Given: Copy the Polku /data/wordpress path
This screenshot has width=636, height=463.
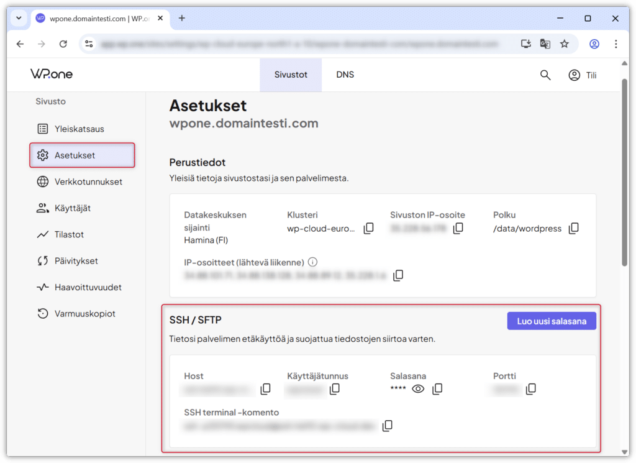Looking at the screenshot, I should pyautogui.click(x=573, y=228).
